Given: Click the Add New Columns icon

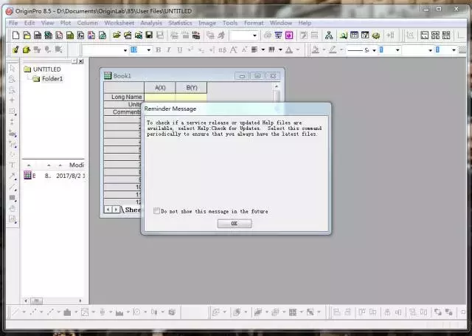Looking at the screenshot, I should (x=390, y=35).
